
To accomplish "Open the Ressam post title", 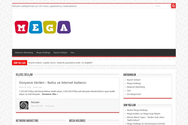I will [35, 102].
